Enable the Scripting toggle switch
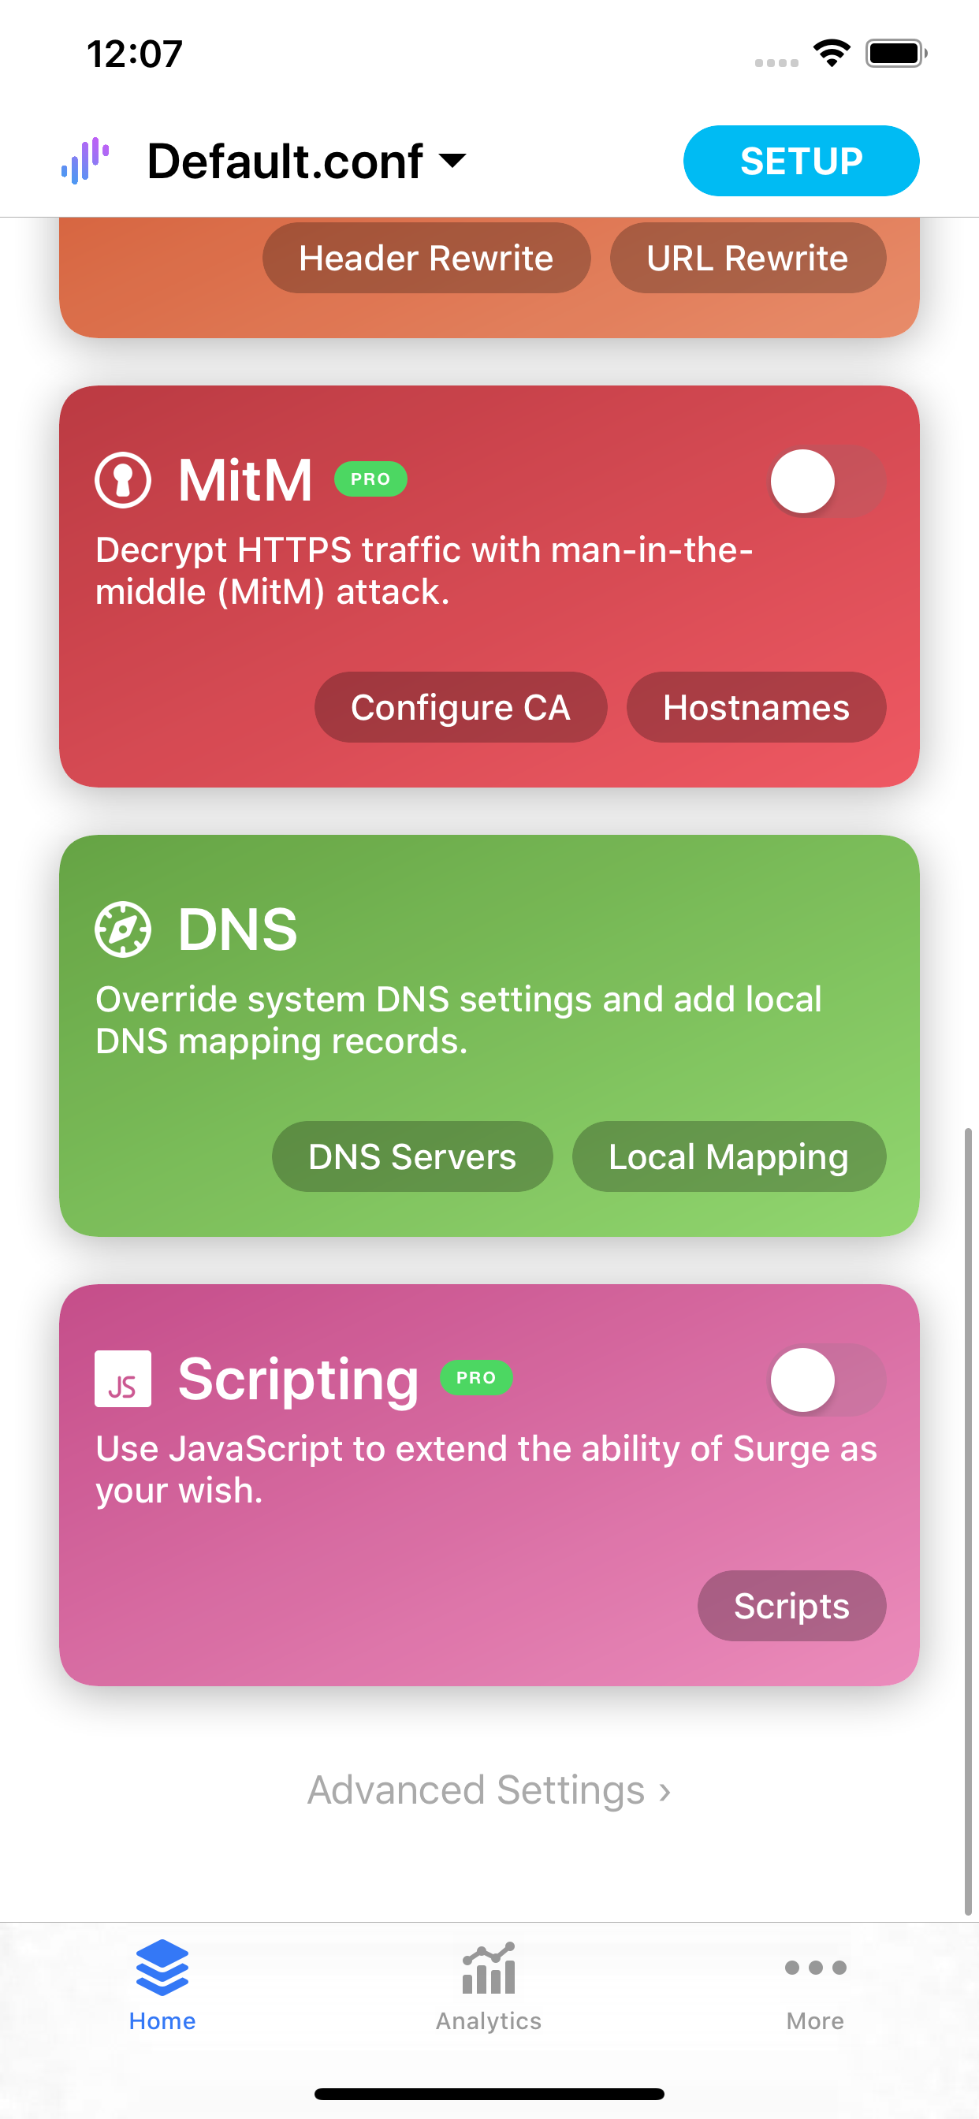The width and height of the screenshot is (979, 2119). (x=828, y=1380)
